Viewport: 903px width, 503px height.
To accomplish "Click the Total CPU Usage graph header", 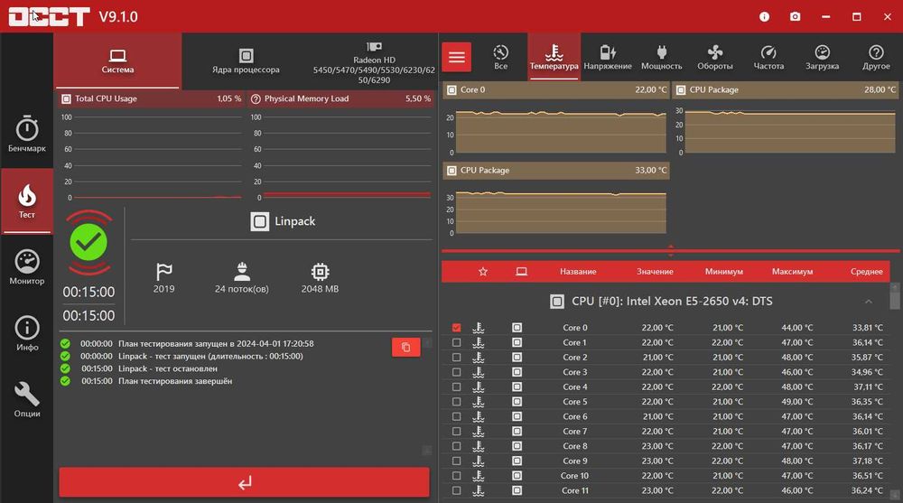I will pos(151,98).
